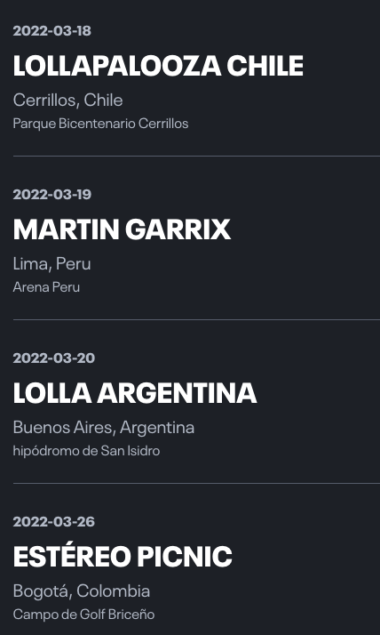Open the hipódromo de San Isidro venue
This screenshot has height=635, width=380.
click(86, 451)
